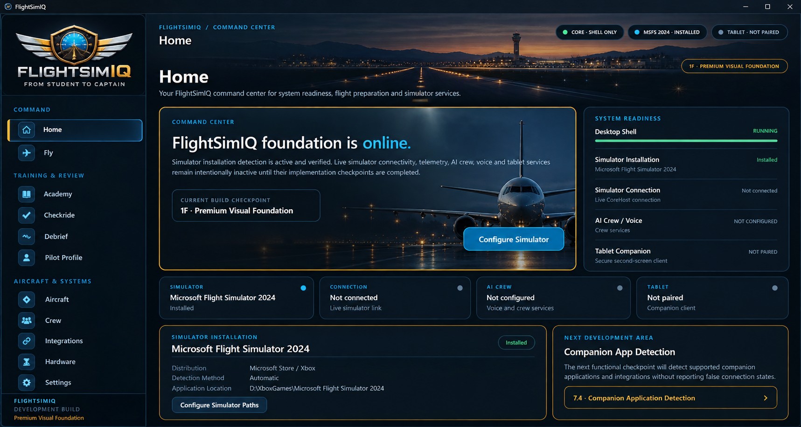801x427 pixels.
Task: Click the Debrief waveform icon
Action: pyautogui.click(x=27, y=236)
